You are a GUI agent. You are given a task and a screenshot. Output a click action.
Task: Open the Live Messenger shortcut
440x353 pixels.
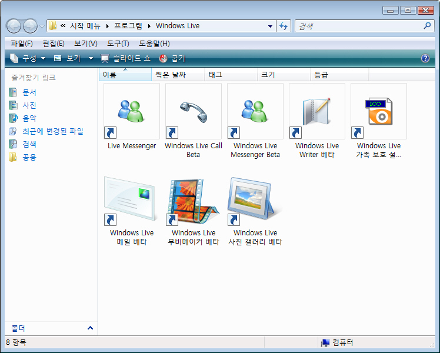tap(132, 117)
